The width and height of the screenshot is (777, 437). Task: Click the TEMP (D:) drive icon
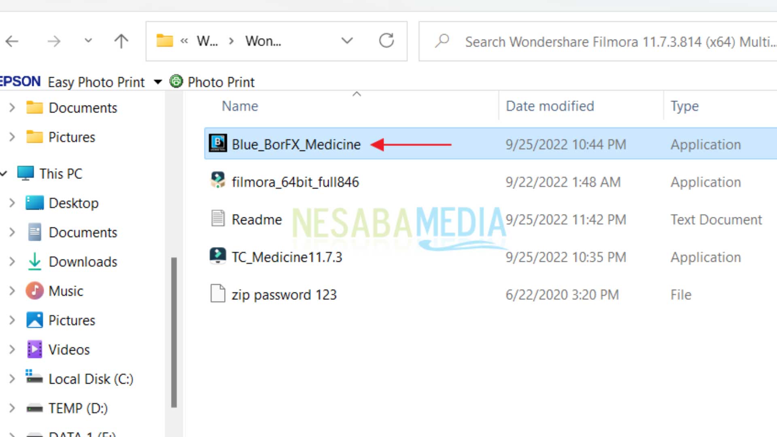(34, 409)
